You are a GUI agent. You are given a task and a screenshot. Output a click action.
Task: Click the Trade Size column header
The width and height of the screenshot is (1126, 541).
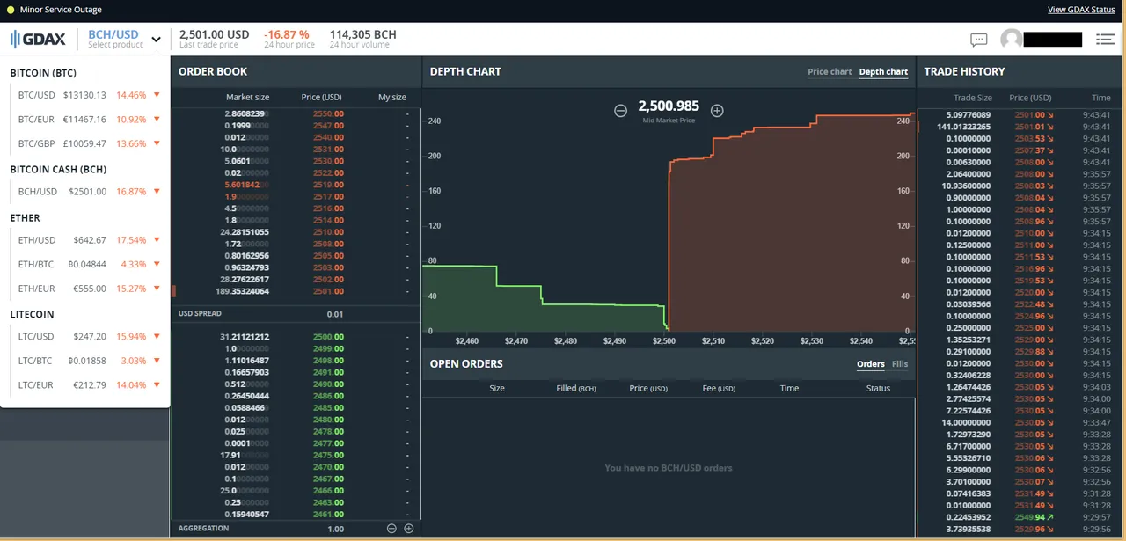click(973, 99)
